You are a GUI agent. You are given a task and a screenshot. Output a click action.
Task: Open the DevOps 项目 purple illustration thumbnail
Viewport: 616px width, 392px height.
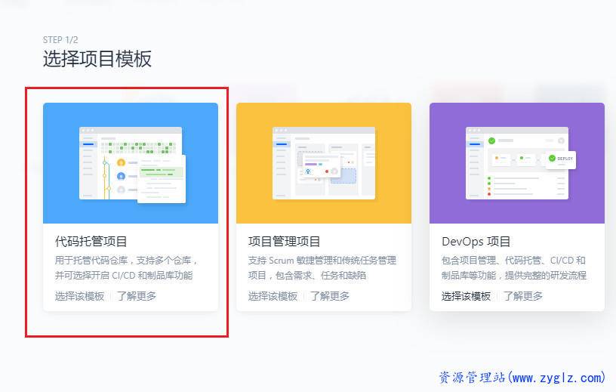[517, 163]
